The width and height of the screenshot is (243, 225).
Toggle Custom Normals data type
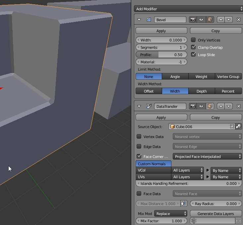[x=153, y=164]
